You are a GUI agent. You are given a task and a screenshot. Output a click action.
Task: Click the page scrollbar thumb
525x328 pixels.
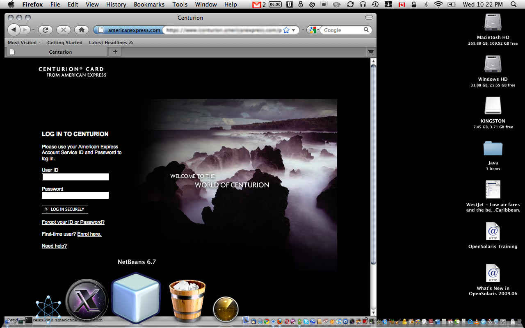point(373,164)
